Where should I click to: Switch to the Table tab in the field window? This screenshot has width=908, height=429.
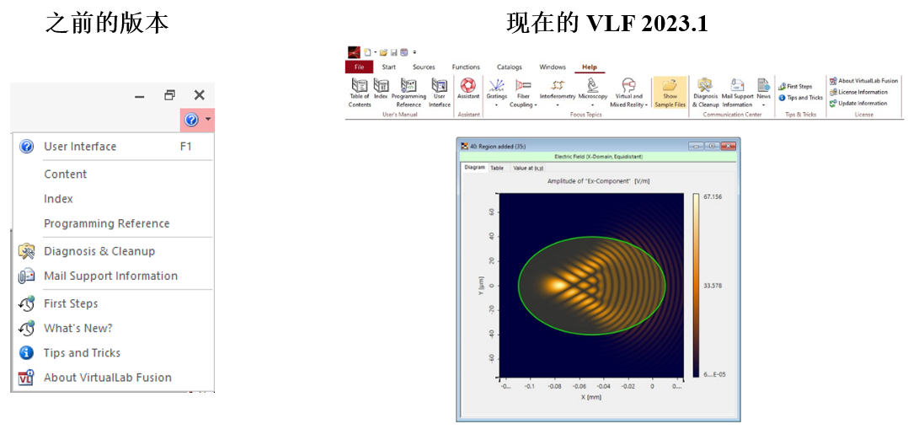tap(497, 168)
